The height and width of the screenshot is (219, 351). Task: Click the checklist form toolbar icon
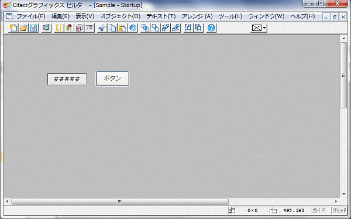90,28
